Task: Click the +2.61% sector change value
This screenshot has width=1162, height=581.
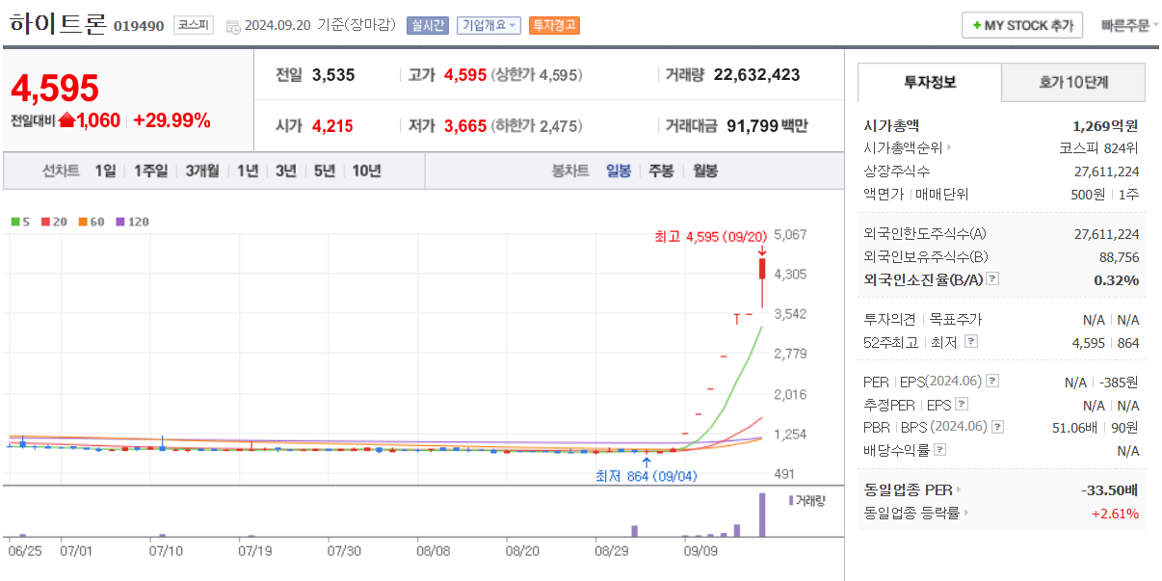Action: pyautogui.click(x=1115, y=513)
